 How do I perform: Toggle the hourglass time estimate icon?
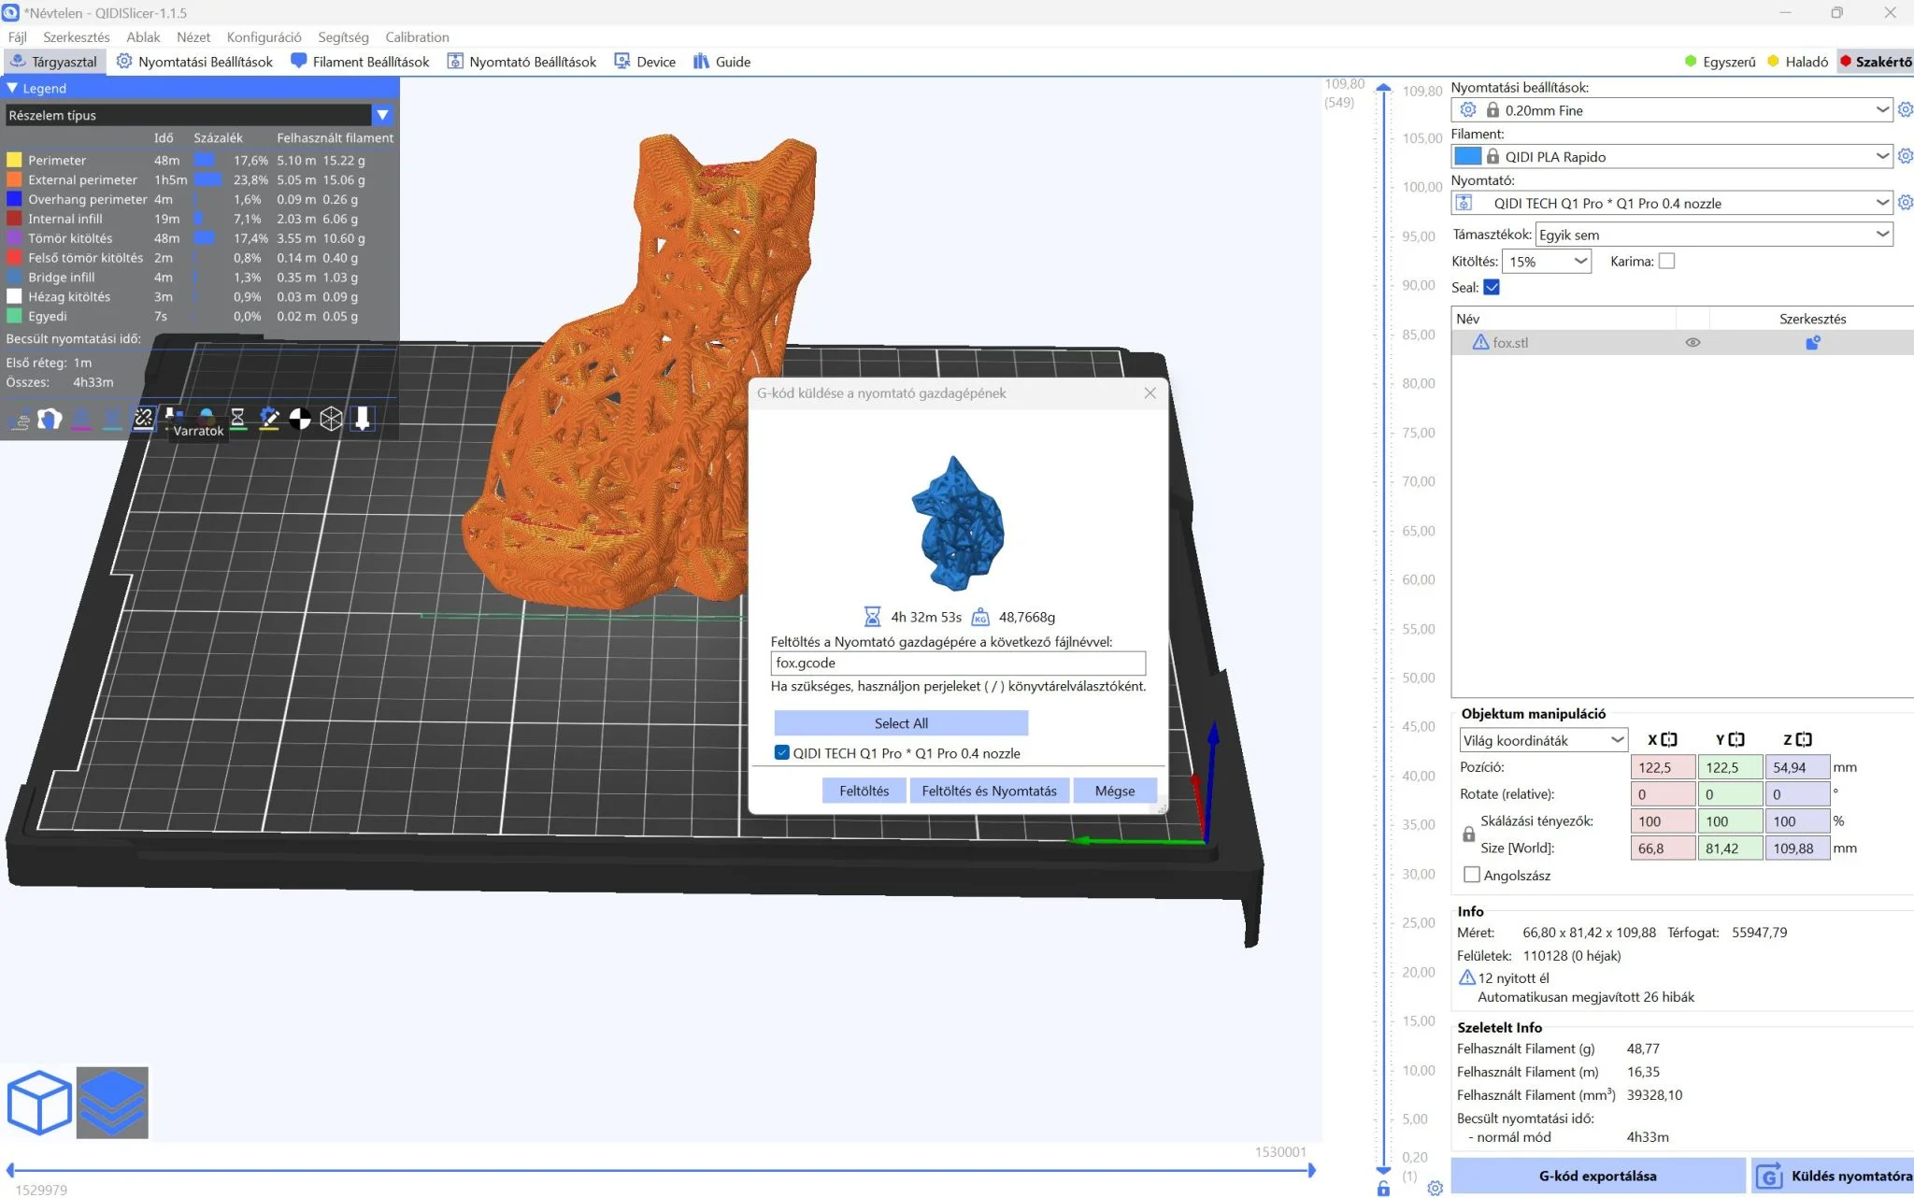[237, 419]
